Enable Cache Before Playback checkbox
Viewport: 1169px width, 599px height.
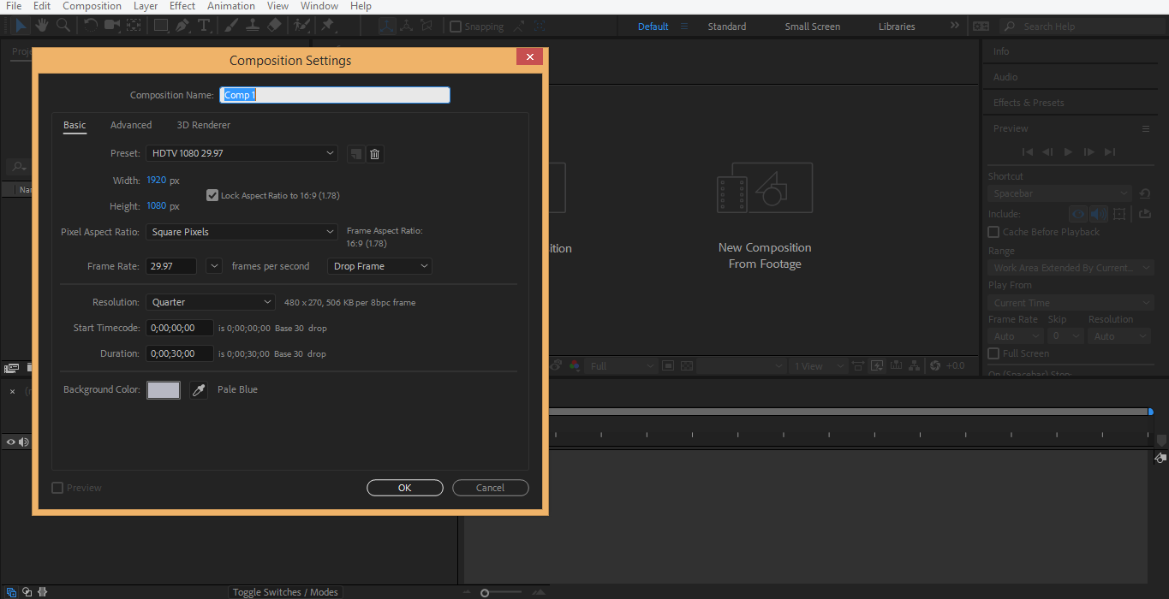click(x=993, y=232)
